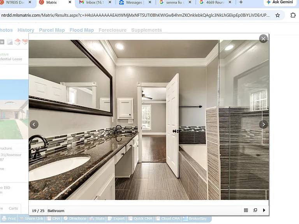Click the Quick CMA button

click(140, 219)
